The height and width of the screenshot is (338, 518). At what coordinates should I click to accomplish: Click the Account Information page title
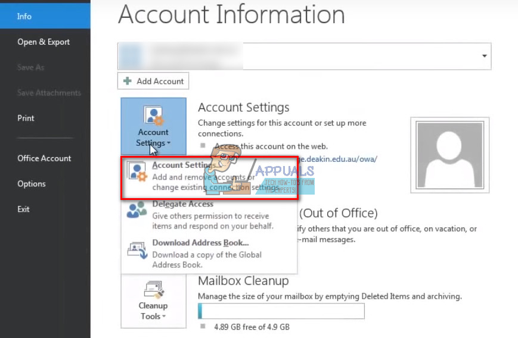click(x=231, y=14)
